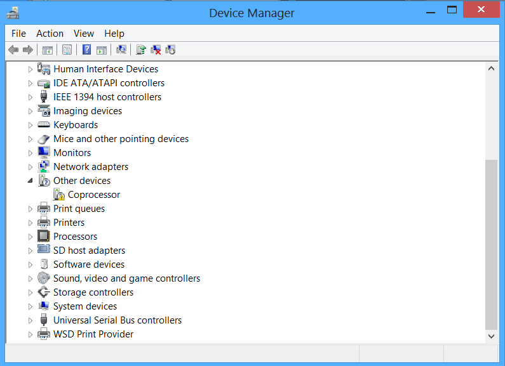Expand the Network adapters node arrow
The height and width of the screenshot is (366, 505).
[x=30, y=167]
